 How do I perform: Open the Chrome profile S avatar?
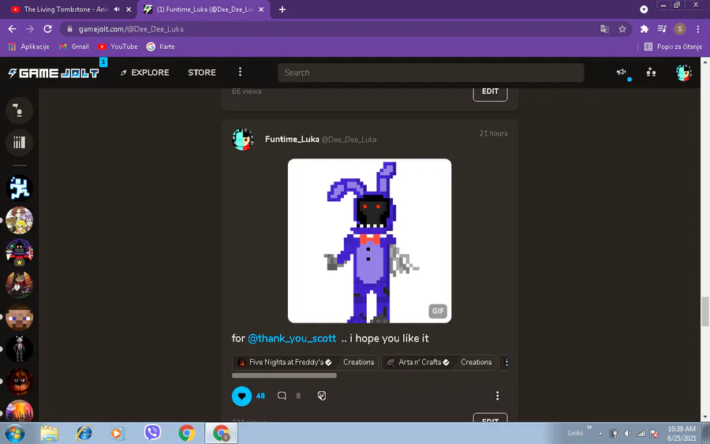point(680,29)
